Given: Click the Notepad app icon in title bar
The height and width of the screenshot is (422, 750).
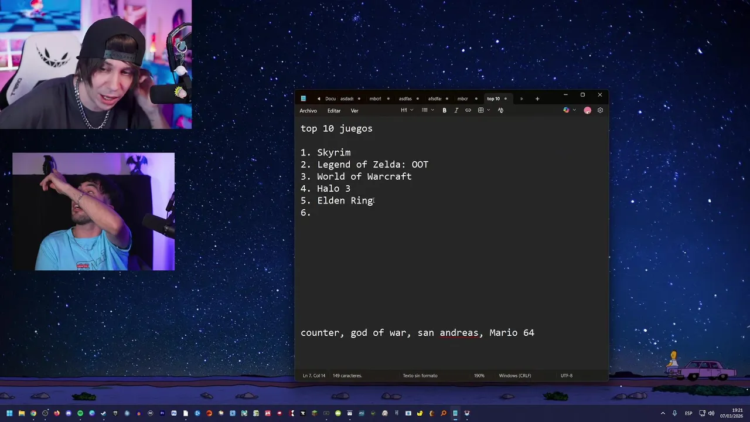Looking at the screenshot, I should (x=304, y=98).
